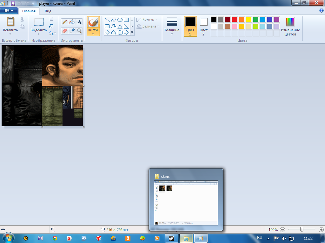Select the Text tool

click(x=79, y=22)
